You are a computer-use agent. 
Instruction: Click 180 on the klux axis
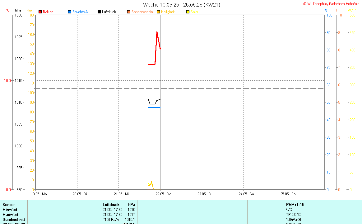click(31, 15)
